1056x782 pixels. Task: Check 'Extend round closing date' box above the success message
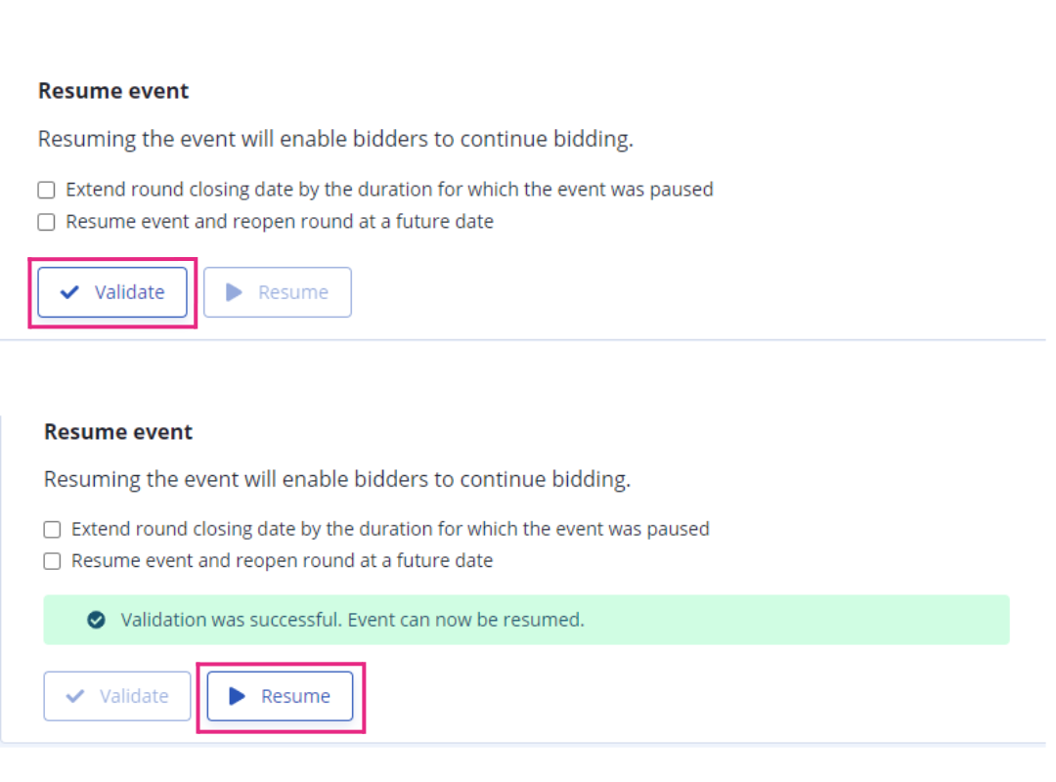(x=52, y=530)
